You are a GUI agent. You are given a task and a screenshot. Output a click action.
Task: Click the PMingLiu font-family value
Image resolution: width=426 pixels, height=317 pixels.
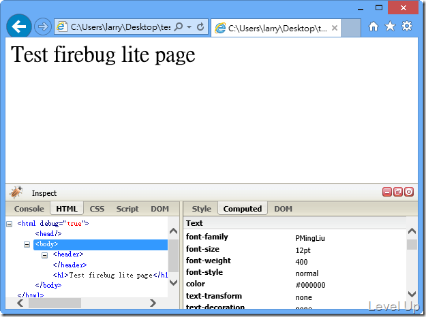click(310, 238)
